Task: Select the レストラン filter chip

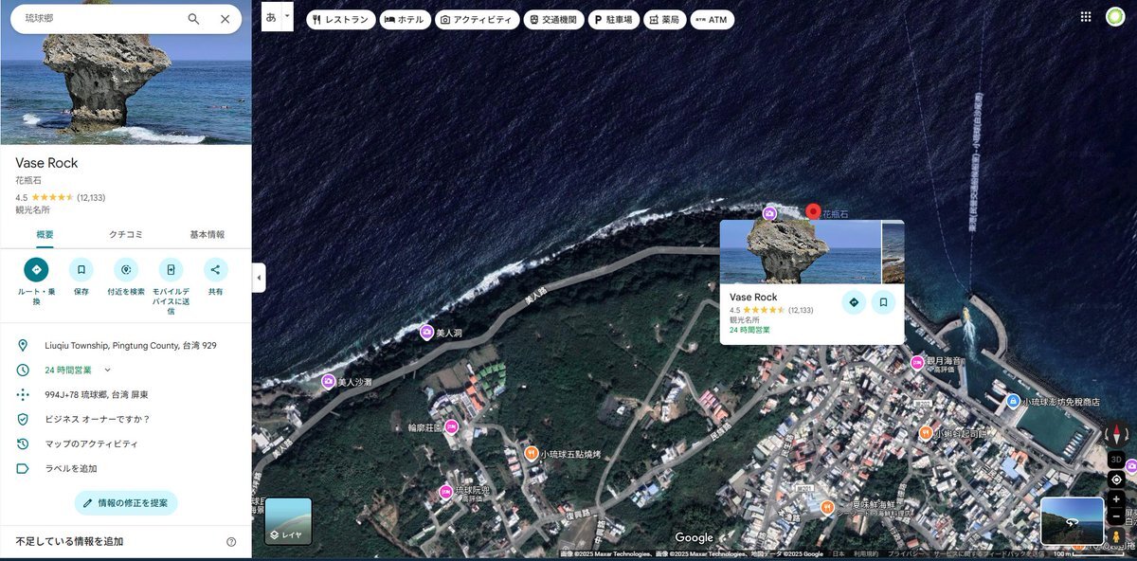Action: 340,19
